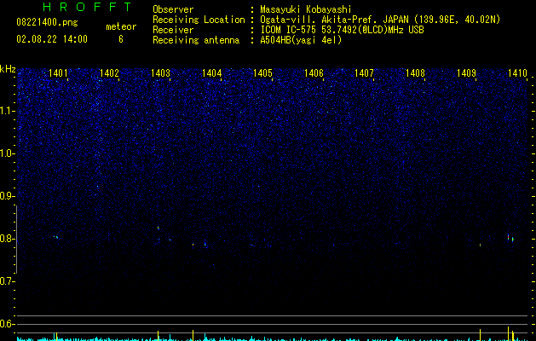Screen dimensions: 536x341
Task: Click the 1406 time axis label
Action: (314, 72)
